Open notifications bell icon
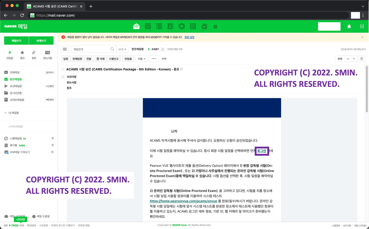 click(x=349, y=26)
